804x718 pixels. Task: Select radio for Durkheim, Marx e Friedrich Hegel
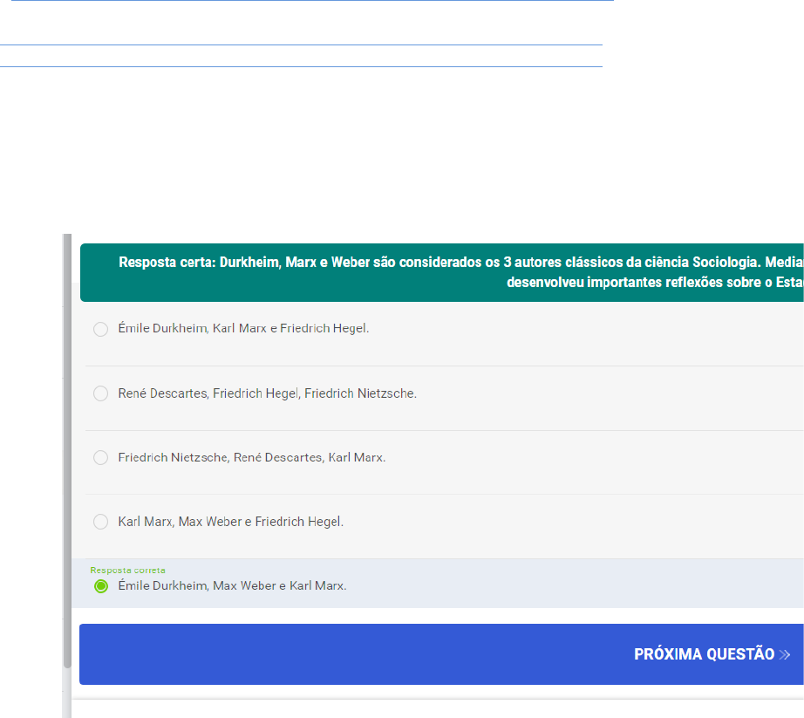point(100,329)
